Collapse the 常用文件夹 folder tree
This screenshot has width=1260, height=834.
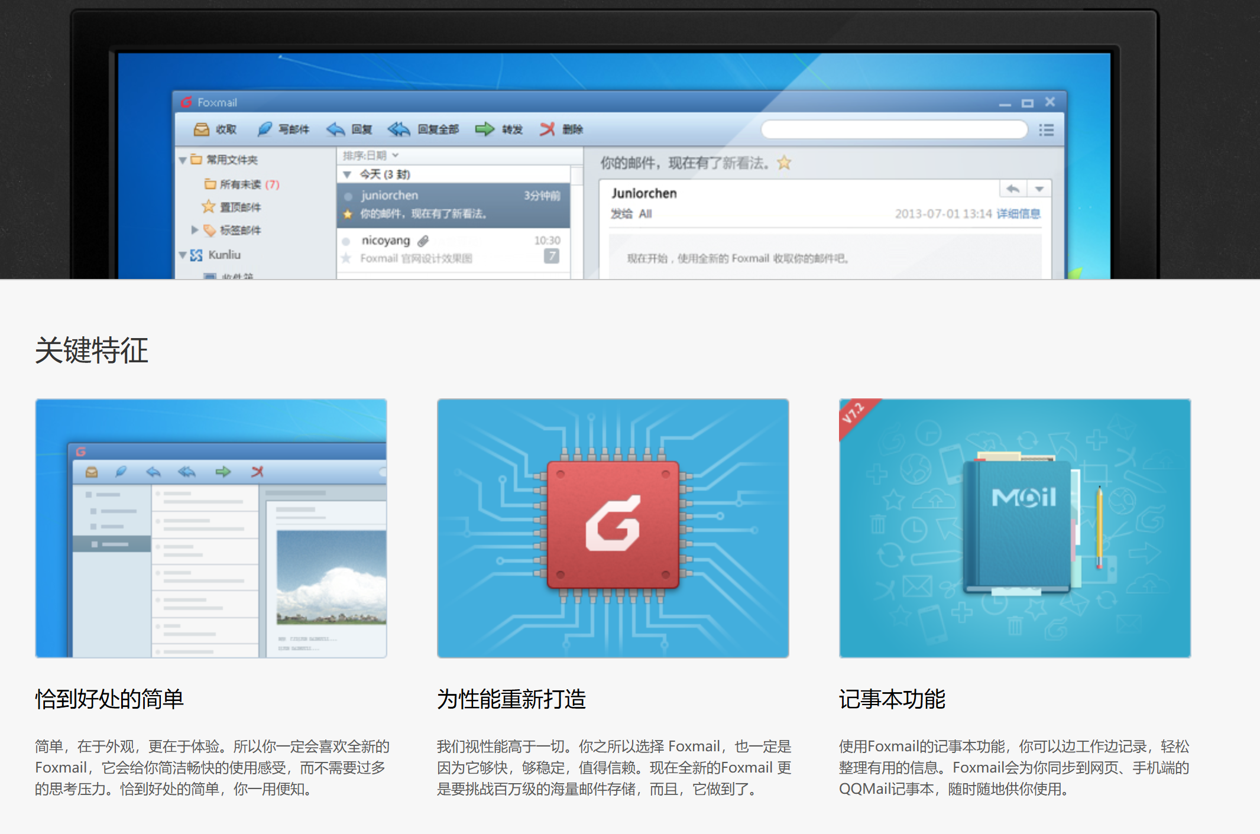[x=183, y=160]
